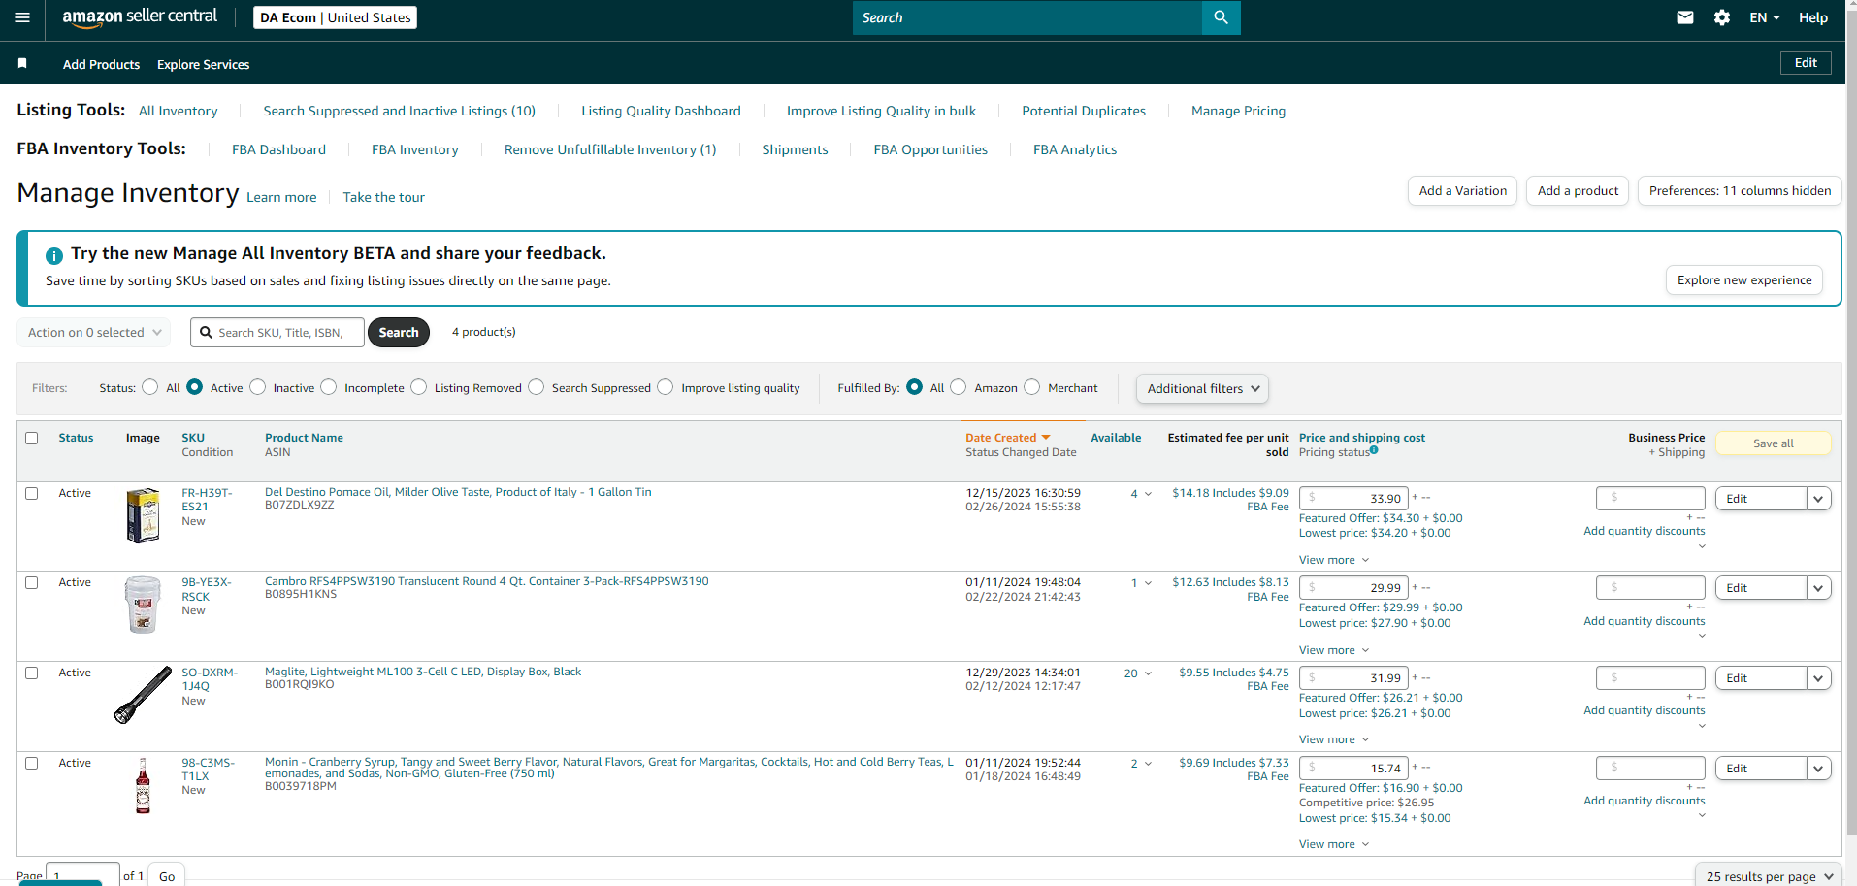Open the Explore Services menu item

(204, 64)
